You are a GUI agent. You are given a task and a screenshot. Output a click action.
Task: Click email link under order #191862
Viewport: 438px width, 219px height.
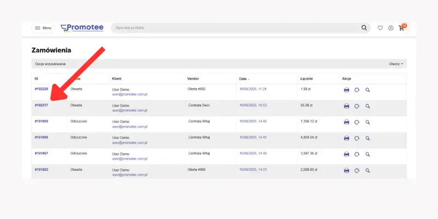130,175
